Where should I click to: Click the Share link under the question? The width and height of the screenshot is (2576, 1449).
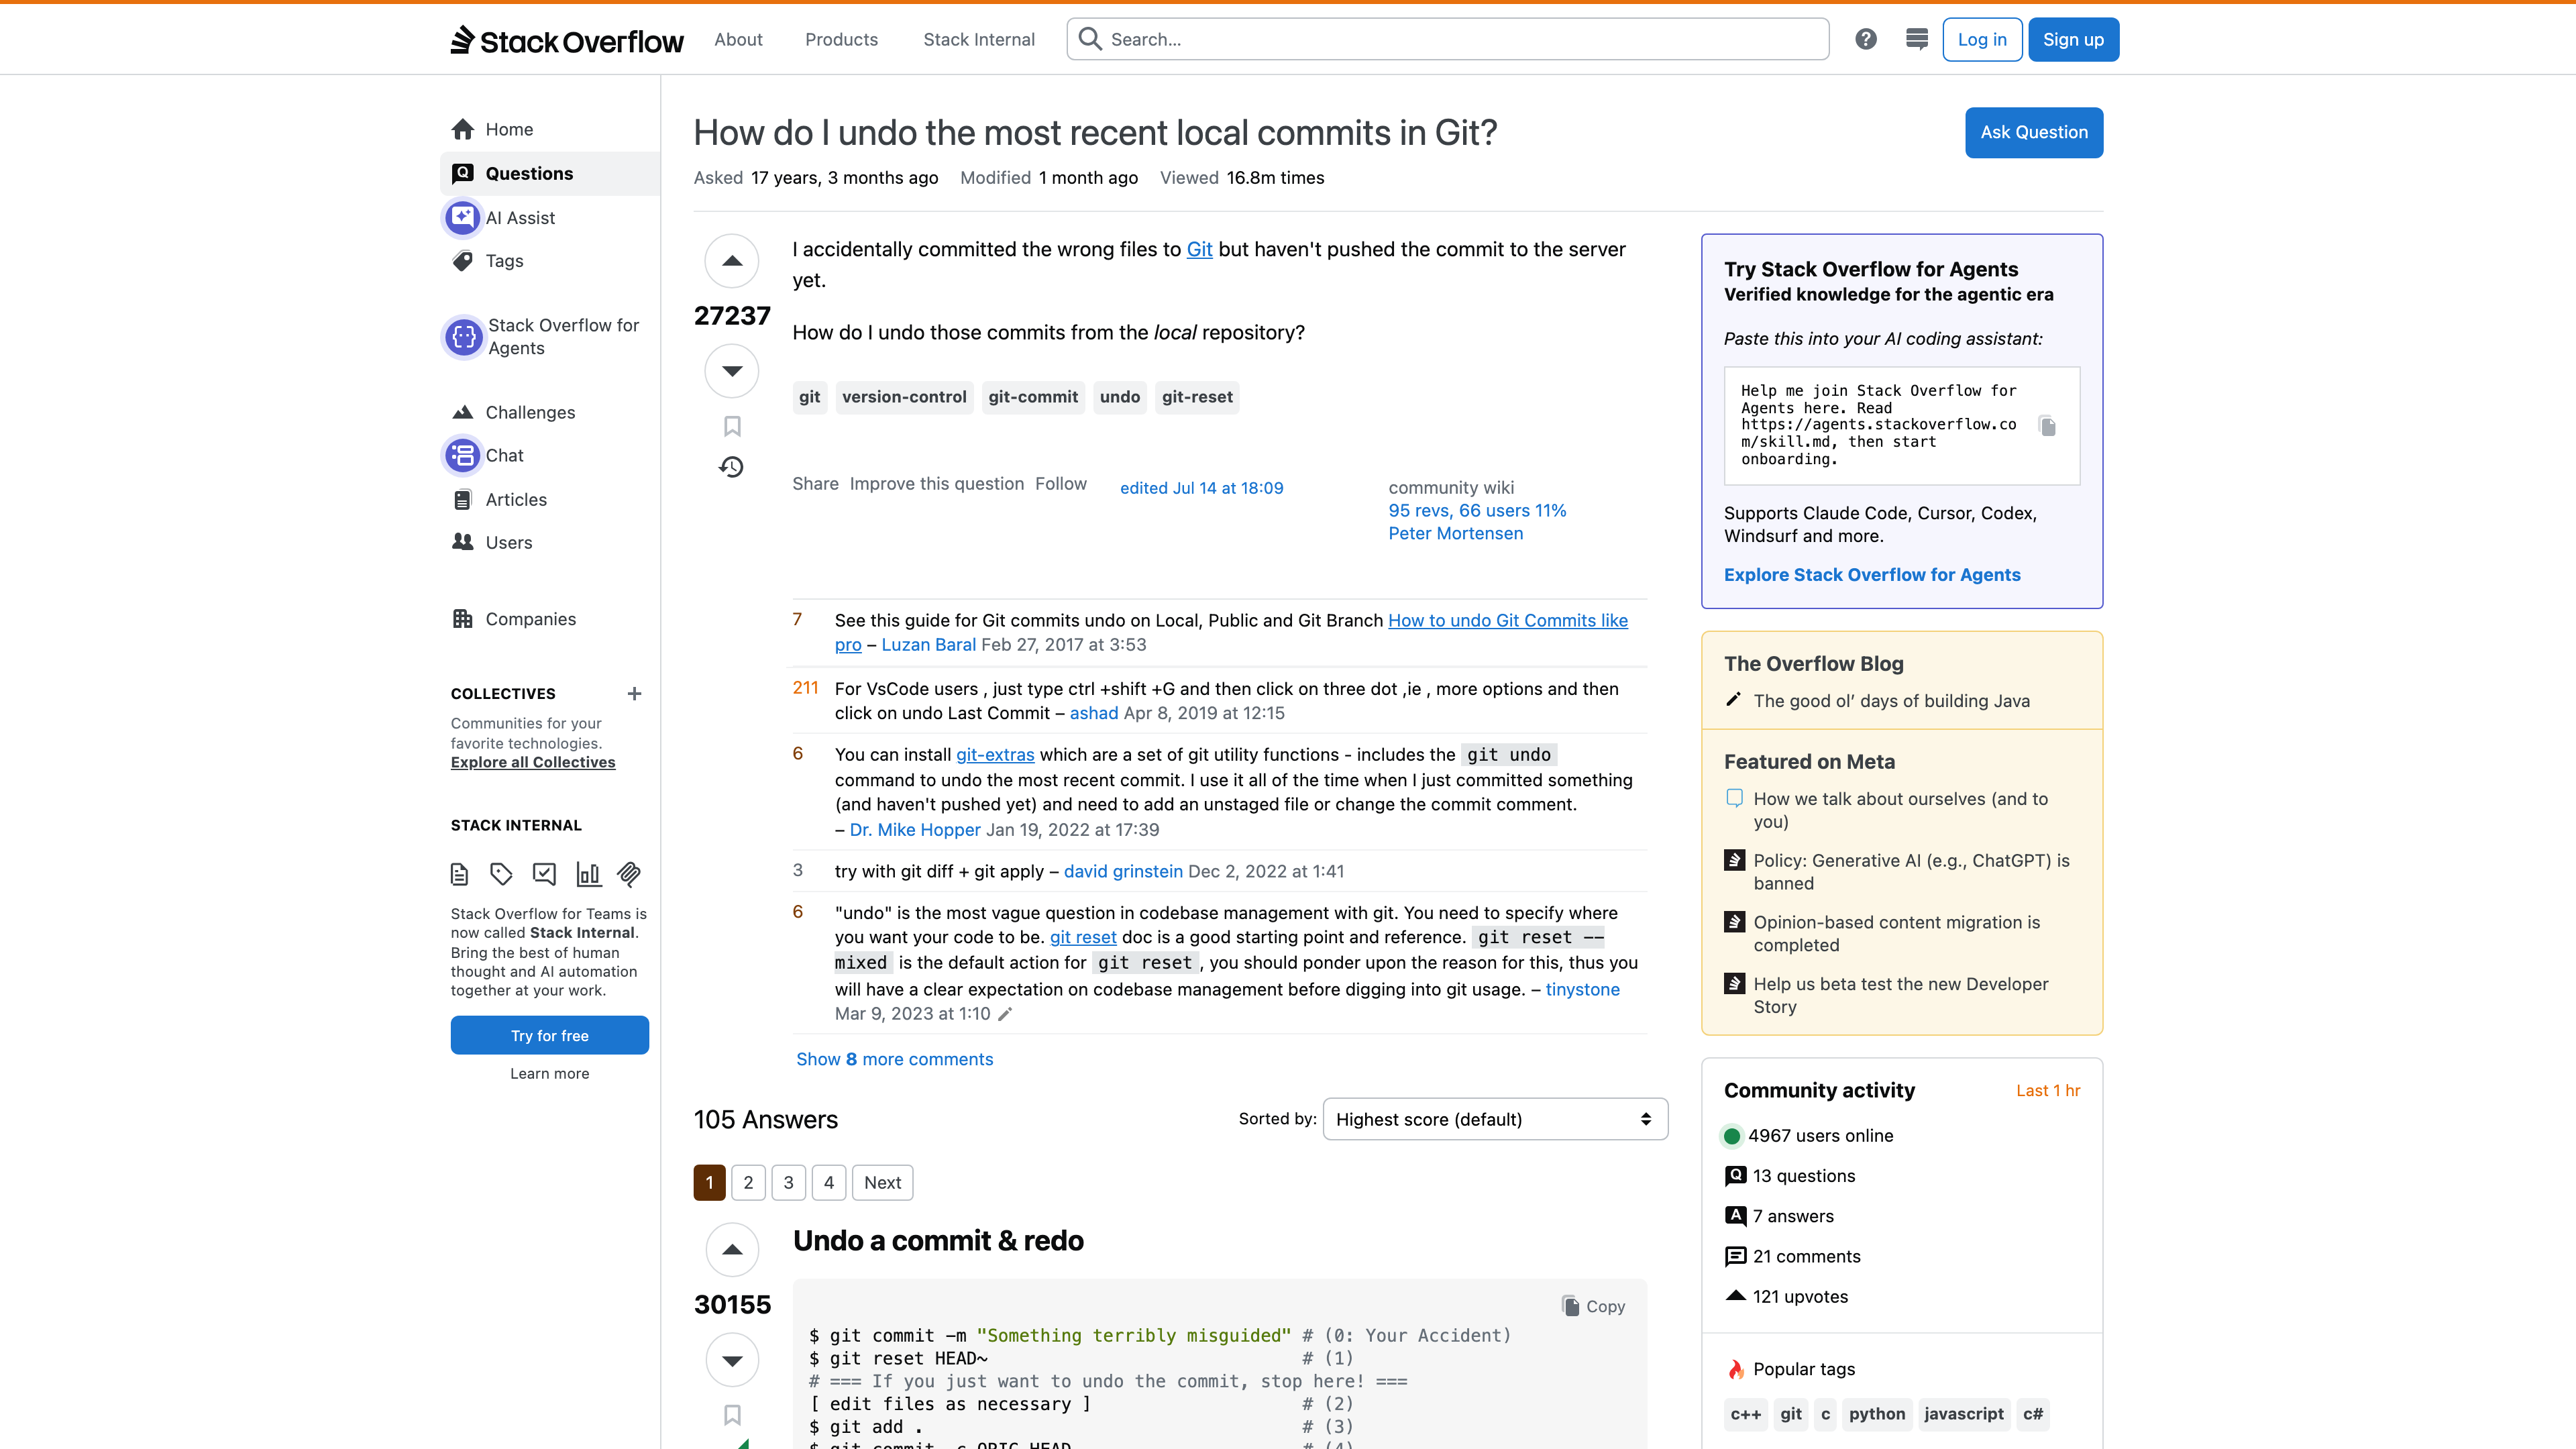pos(815,484)
